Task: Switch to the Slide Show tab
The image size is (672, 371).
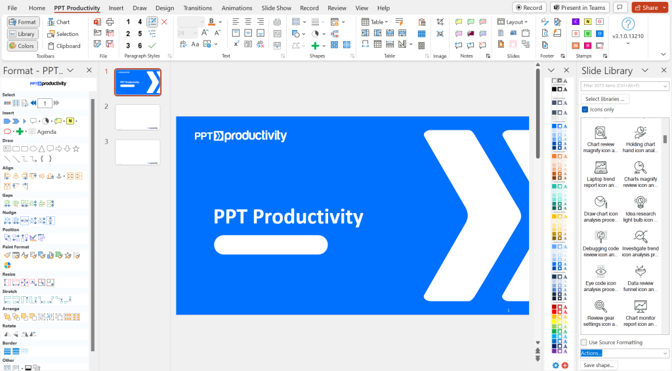Action: tap(276, 8)
